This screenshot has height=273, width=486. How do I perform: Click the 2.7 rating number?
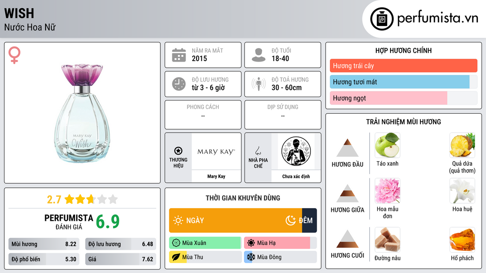pyautogui.click(x=54, y=200)
